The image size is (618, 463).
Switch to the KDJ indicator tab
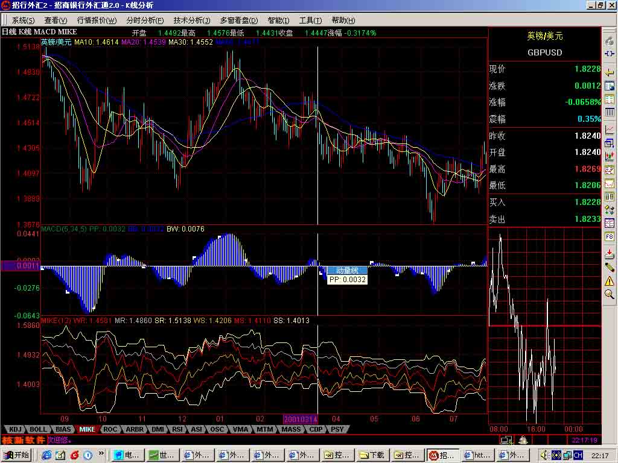(15, 429)
